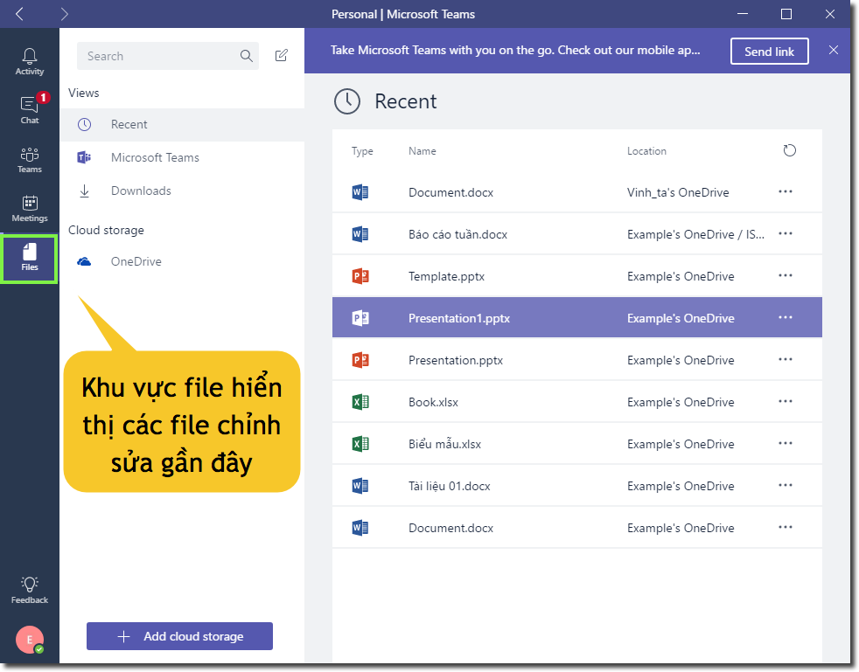Open more options for Presentation1.pptx
This screenshot has width=859, height=672.
tap(785, 317)
